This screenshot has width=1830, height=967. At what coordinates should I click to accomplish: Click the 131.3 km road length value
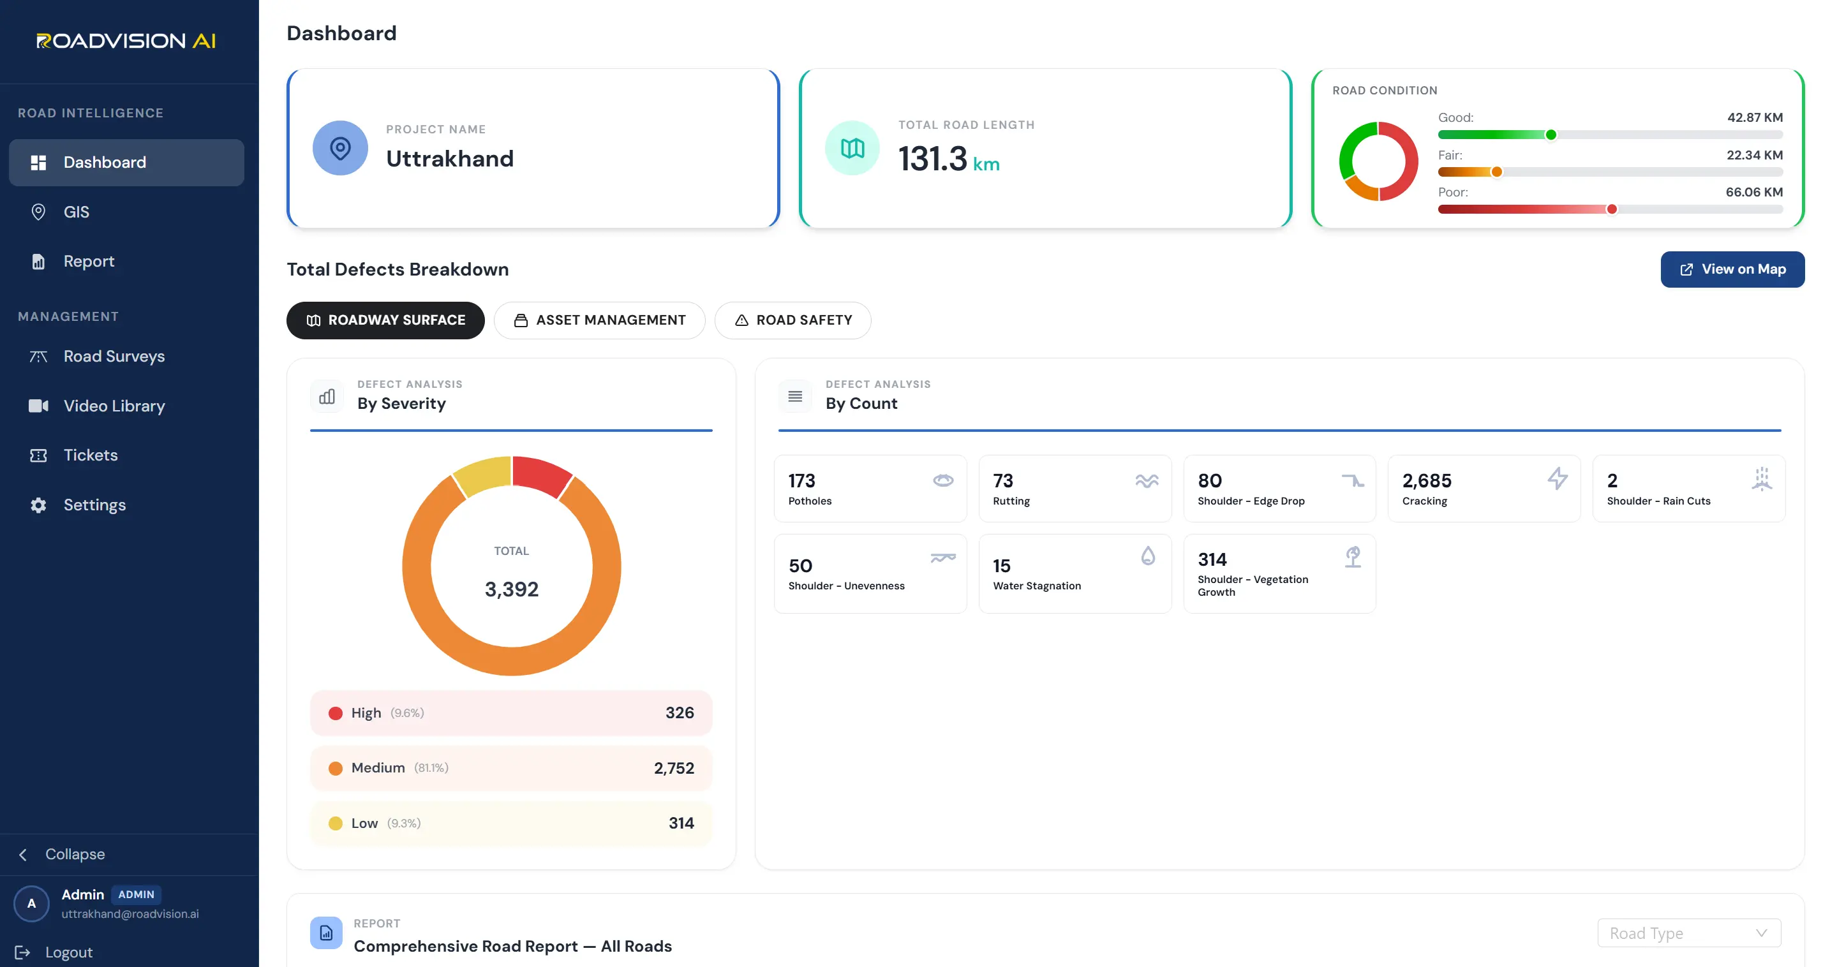(949, 158)
